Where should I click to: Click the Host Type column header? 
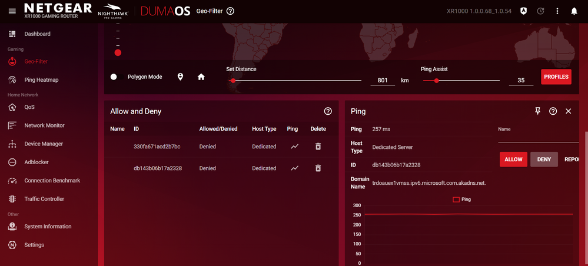click(x=264, y=129)
